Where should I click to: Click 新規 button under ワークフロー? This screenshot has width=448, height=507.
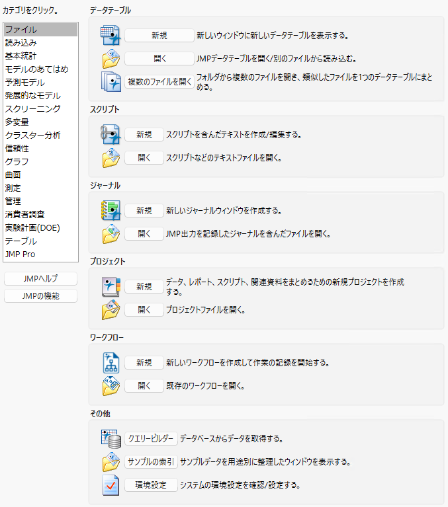144,363
